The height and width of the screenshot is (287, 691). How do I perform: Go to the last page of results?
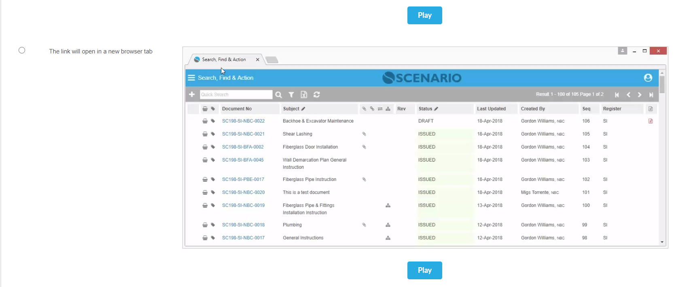[651, 95]
